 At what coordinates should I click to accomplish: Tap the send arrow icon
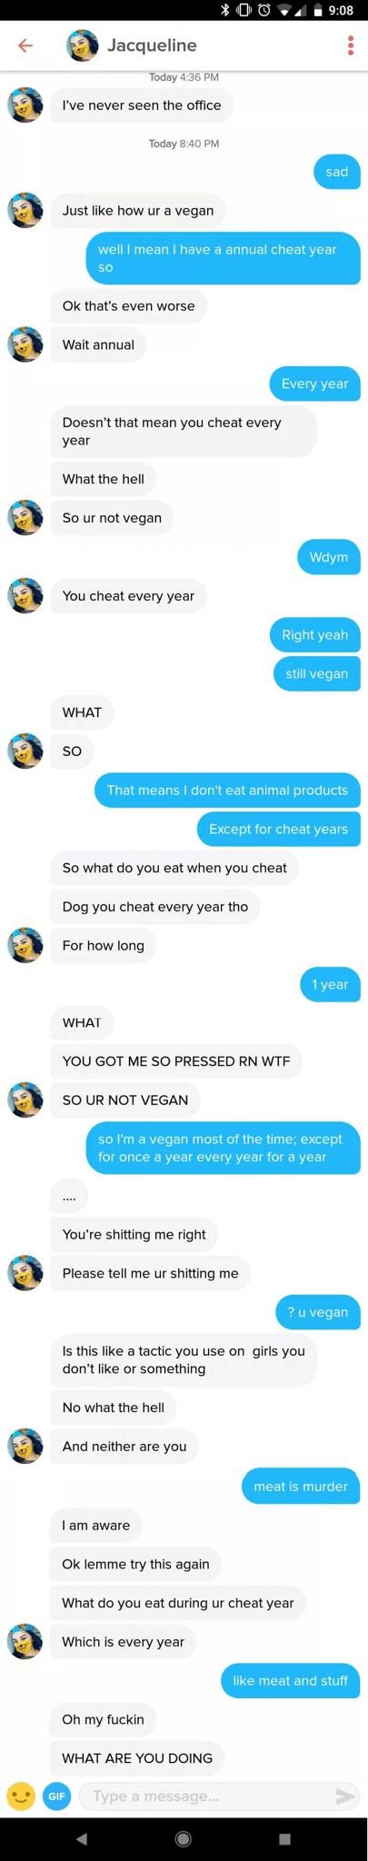(345, 1796)
